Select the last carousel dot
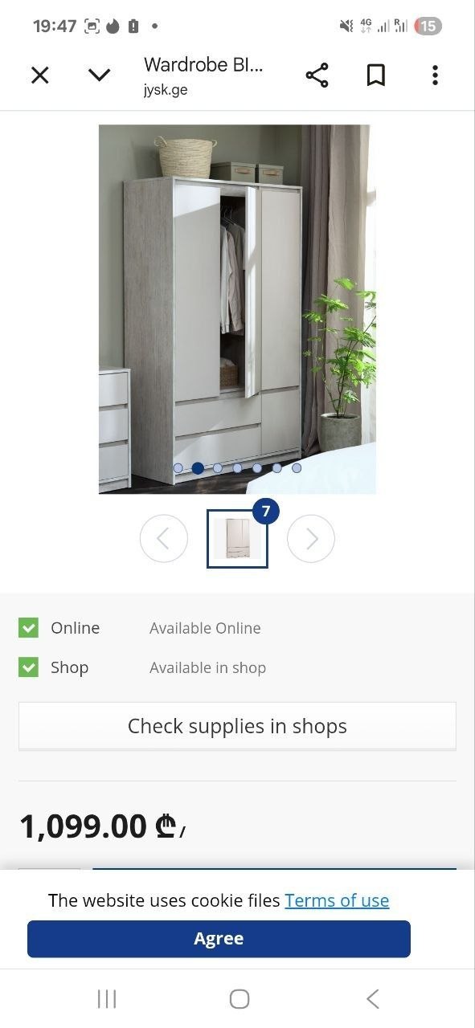The width and height of the screenshot is (475, 1028). 297,468
